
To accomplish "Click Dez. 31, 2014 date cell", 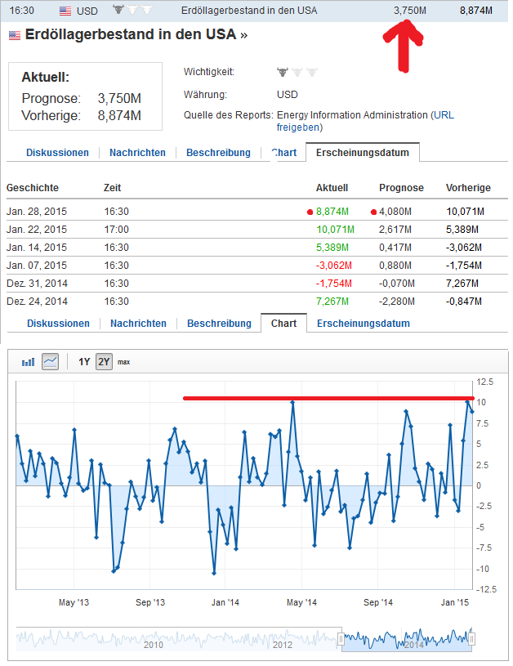I will pos(37,284).
